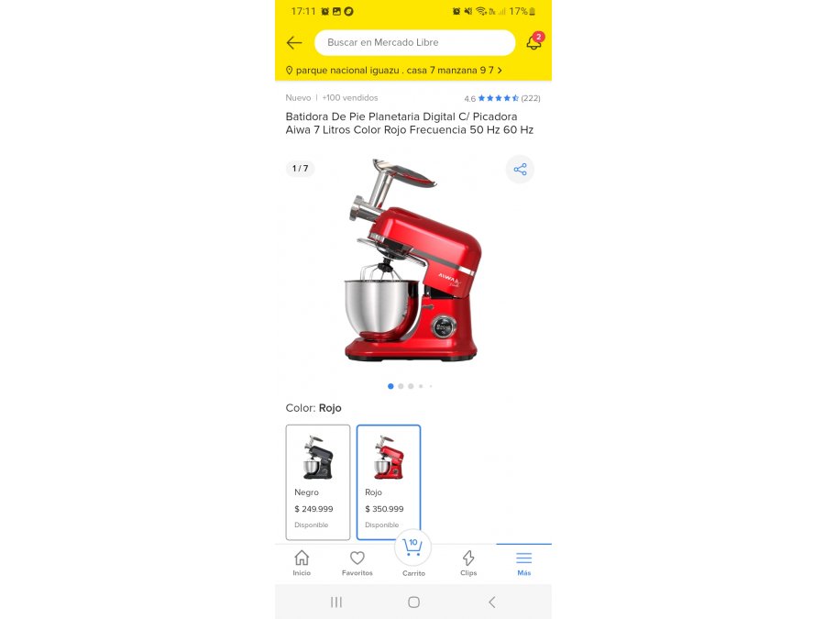The image size is (825, 619).
Task: Open Clips lightning icon
Action: point(468,563)
